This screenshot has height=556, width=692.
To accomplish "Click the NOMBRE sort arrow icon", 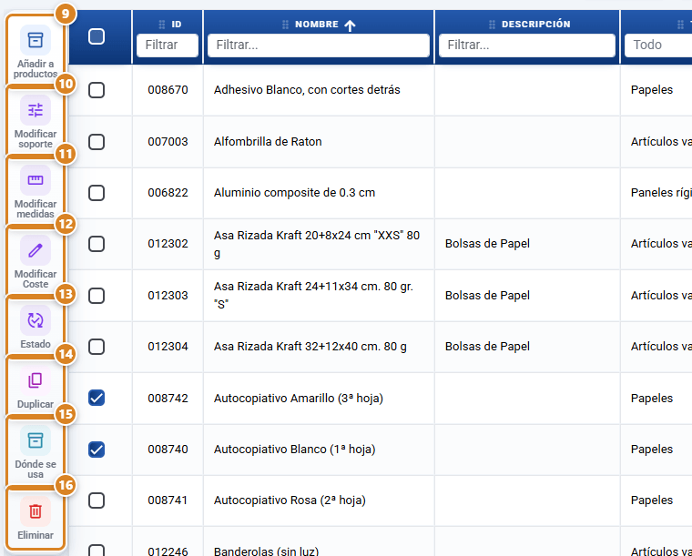I will 350,25.
